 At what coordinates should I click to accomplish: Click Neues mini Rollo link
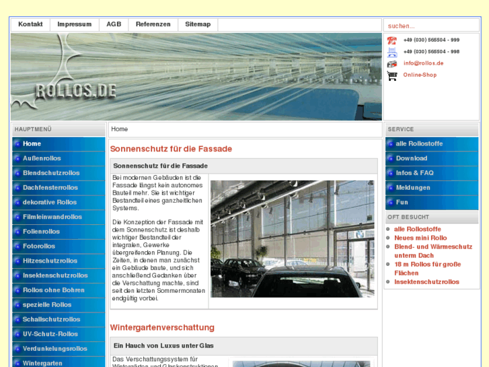420,238
